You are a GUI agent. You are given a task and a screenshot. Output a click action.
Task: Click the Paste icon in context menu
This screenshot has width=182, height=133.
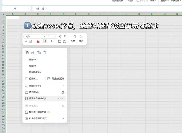(x=38, y=52)
